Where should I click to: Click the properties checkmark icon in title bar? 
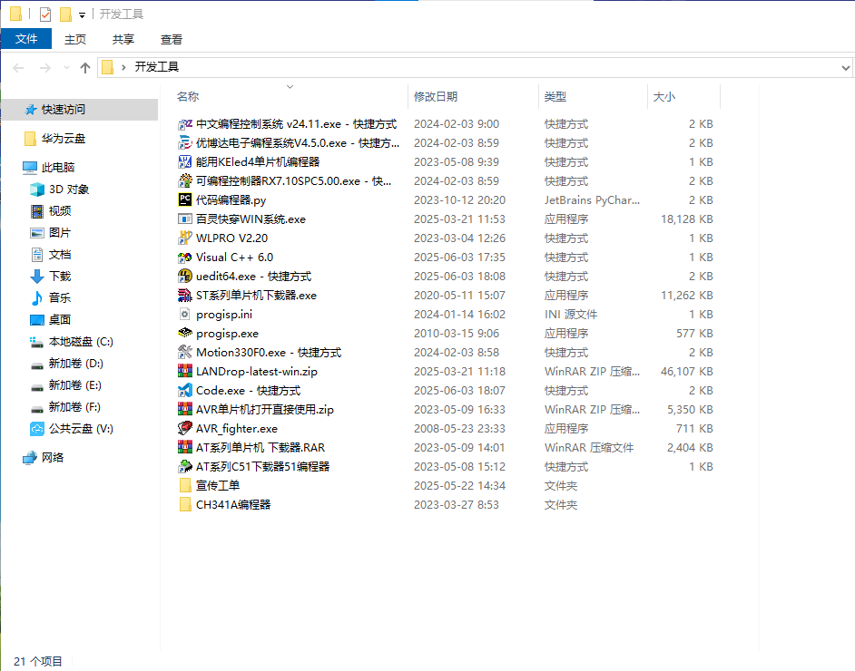click(x=45, y=15)
